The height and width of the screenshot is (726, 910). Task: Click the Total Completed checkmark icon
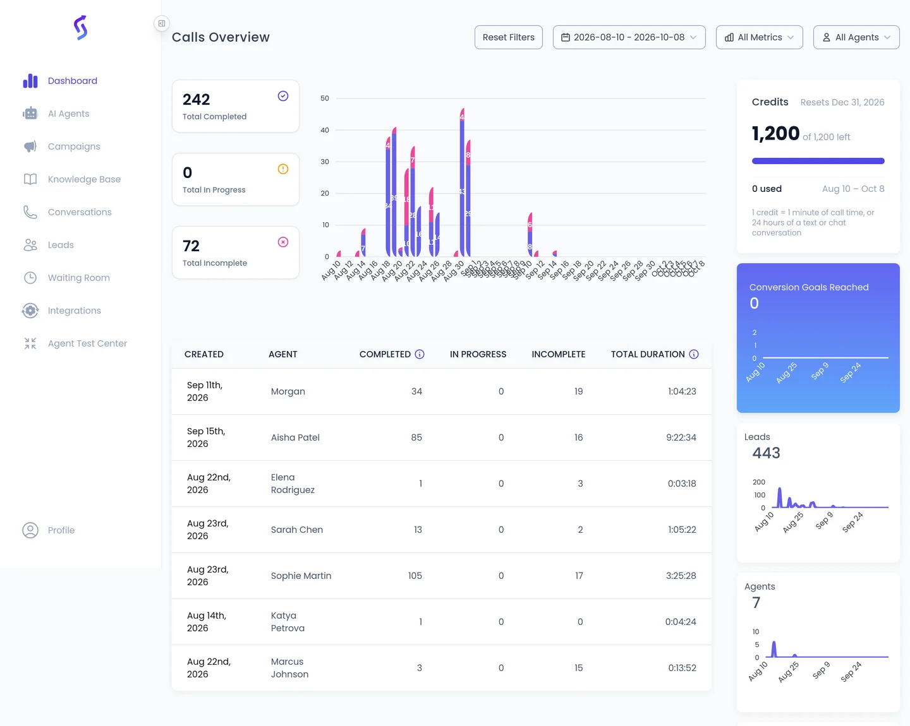(283, 96)
